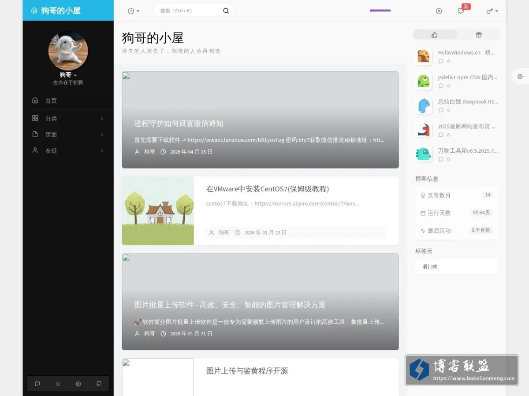Expand the 分类 chevron arrow
This screenshot has height=396, width=529.
tap(102, 118)
